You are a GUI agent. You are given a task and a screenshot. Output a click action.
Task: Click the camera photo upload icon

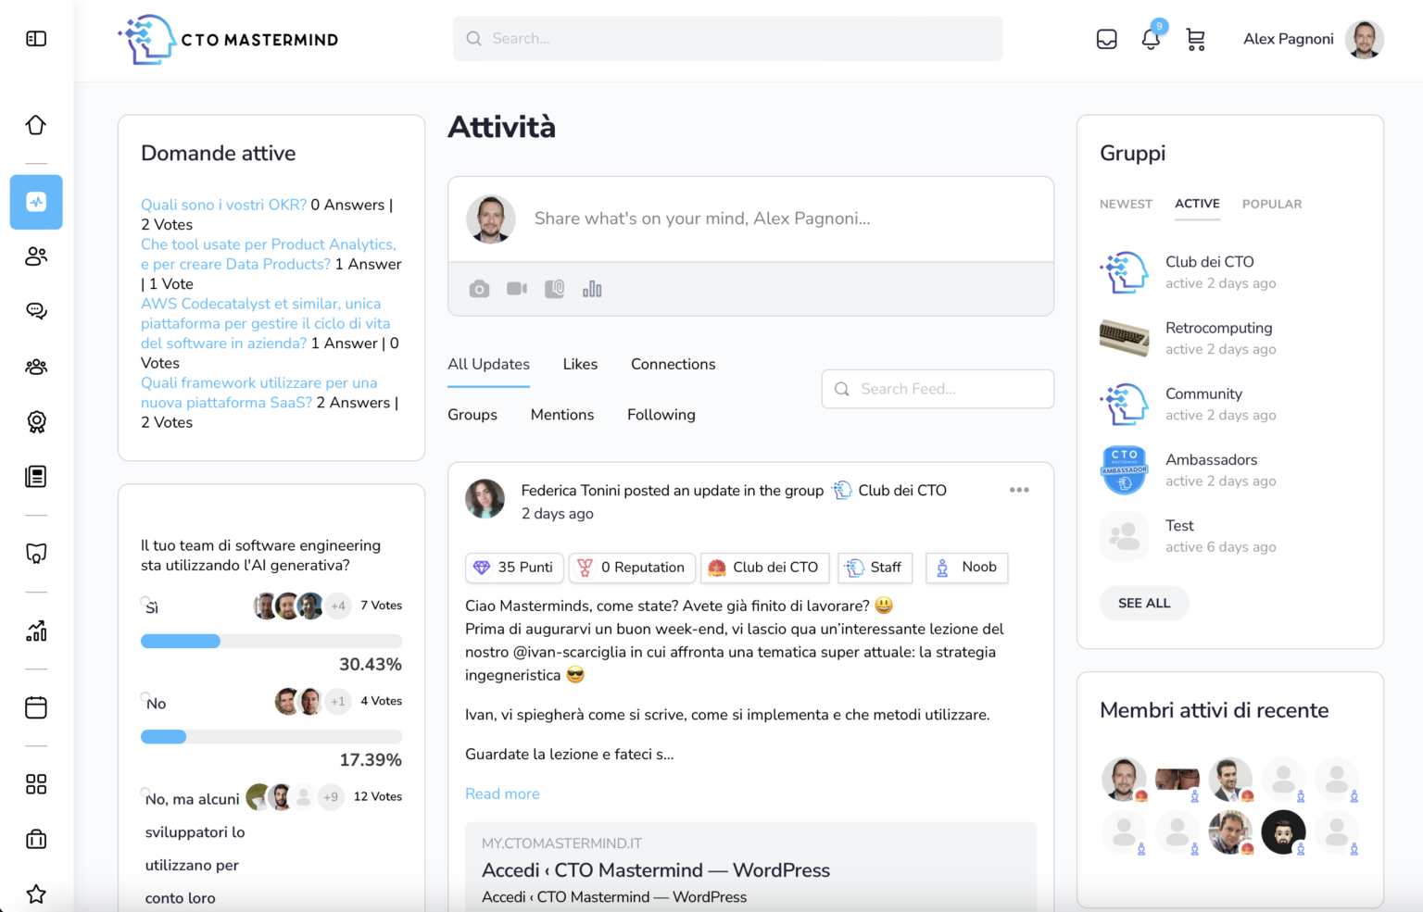click(x=479, y=290)
